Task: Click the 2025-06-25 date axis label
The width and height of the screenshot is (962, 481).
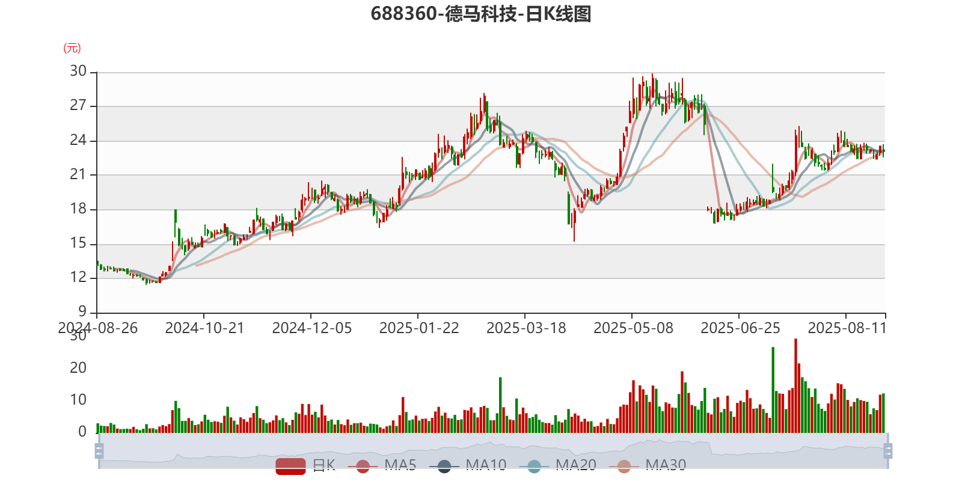Action: [740, 328]
